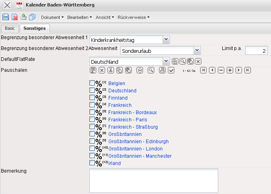Select the Finnland row checkbox
271x194 pixels.
coord(92,98)
